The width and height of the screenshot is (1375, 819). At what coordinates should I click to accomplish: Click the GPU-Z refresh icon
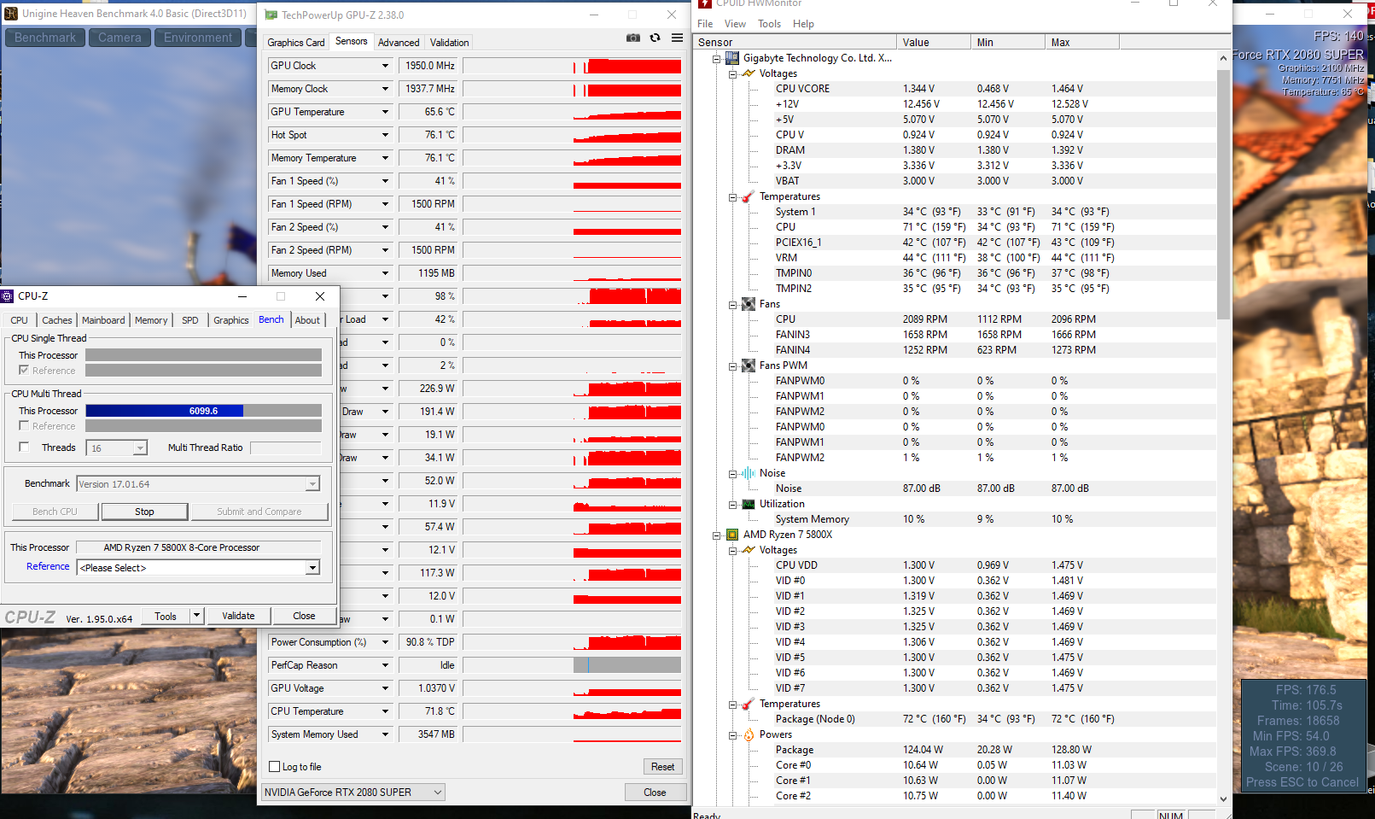pos(655,38)
